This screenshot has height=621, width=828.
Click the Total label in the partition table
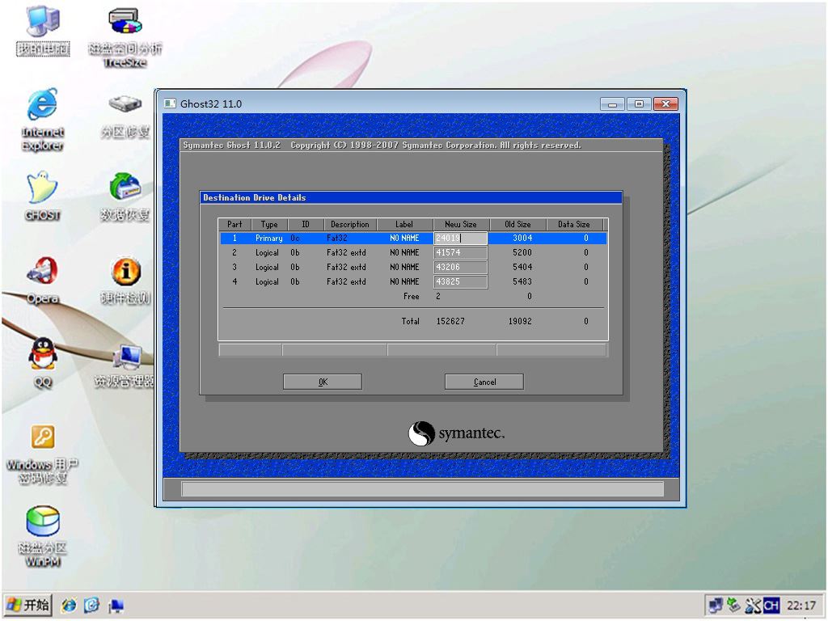coord(410,321)
